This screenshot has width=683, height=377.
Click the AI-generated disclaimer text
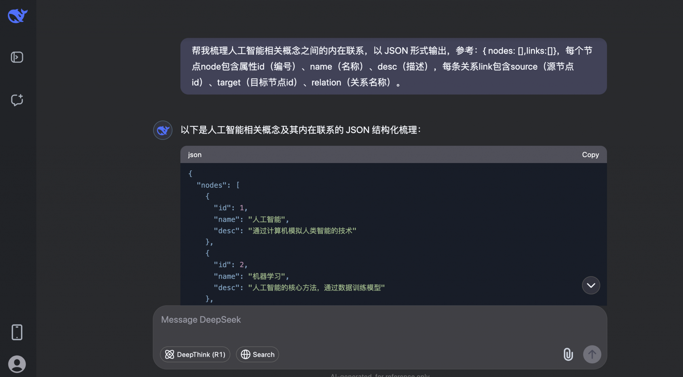(x=380, y=375)
